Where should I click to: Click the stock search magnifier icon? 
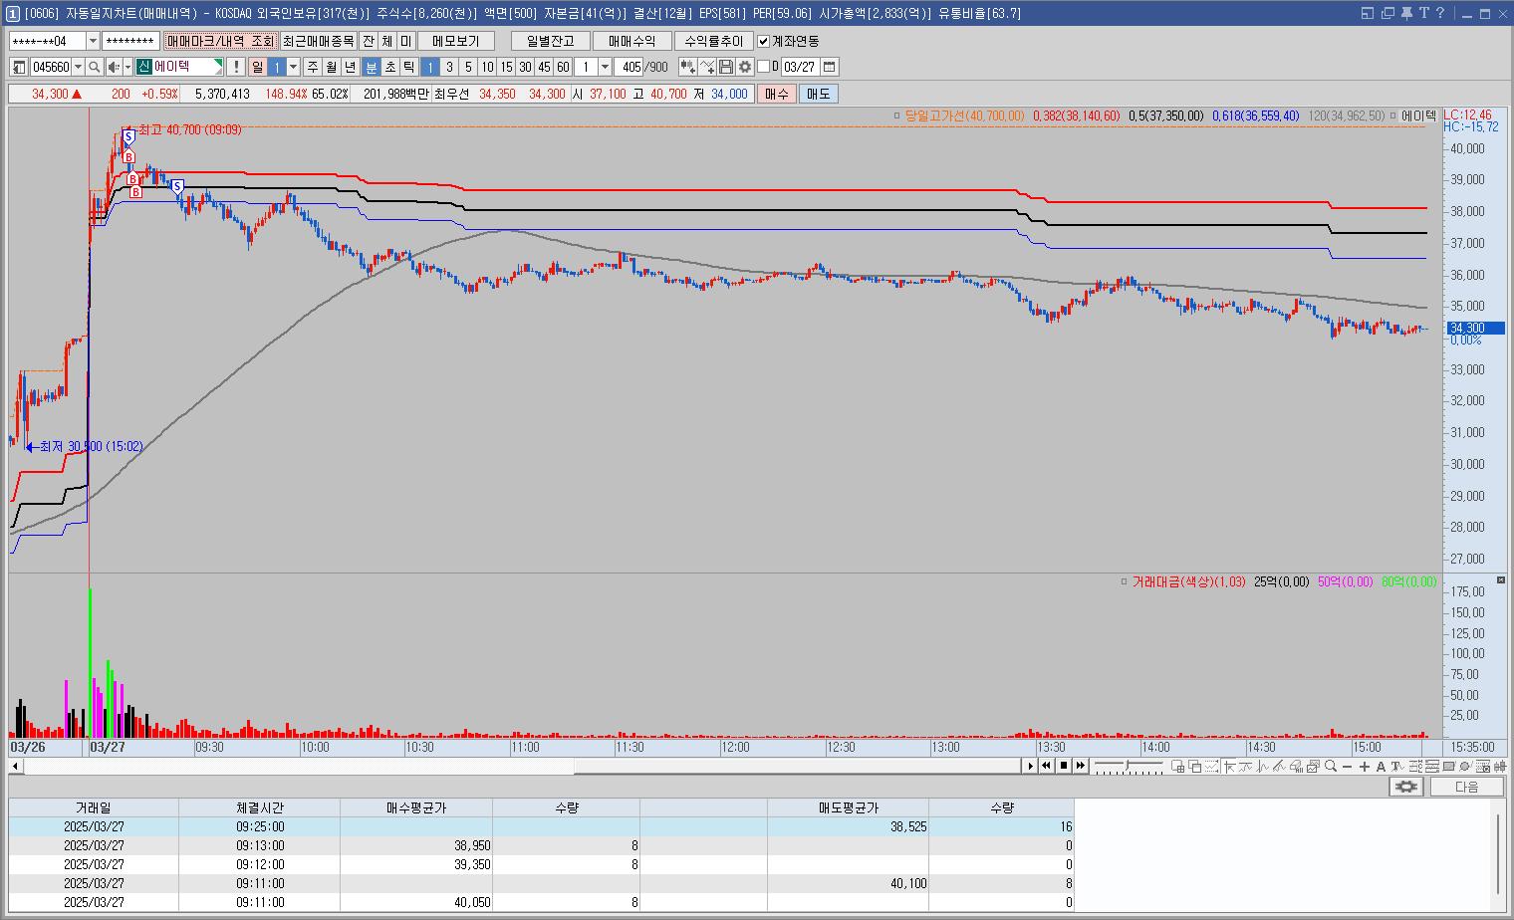coord(95,67)
